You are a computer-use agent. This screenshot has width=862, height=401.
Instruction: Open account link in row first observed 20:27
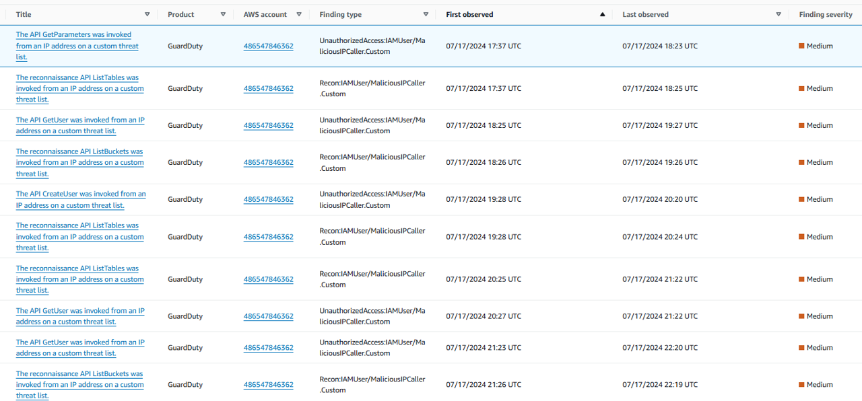click(268, 316)
